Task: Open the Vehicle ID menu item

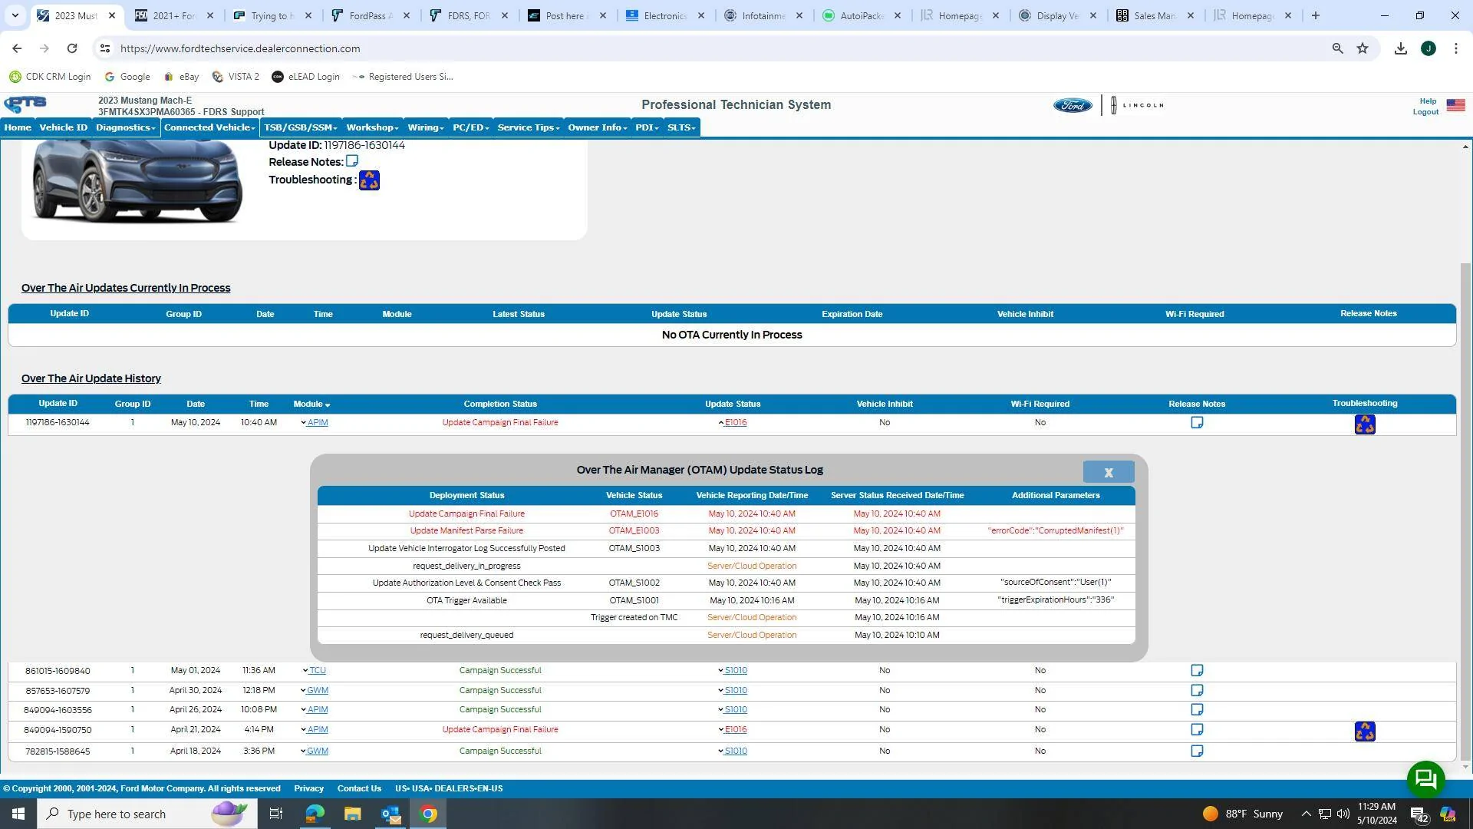Action: (x=64, y=127)
